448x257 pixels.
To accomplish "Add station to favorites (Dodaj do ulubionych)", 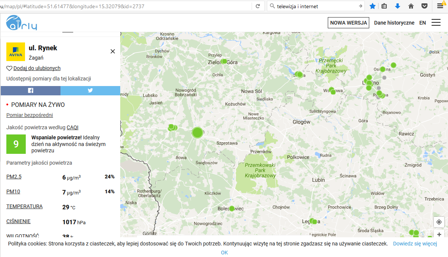I will pyautogui.click(x=37, y=68).
